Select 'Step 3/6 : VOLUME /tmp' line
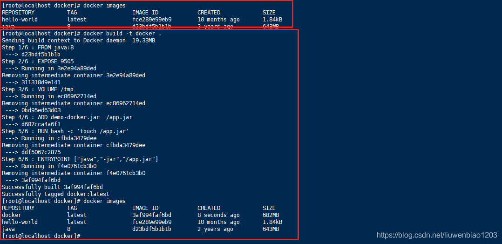Screen dimensions: 502x244 tap(38, 89)
